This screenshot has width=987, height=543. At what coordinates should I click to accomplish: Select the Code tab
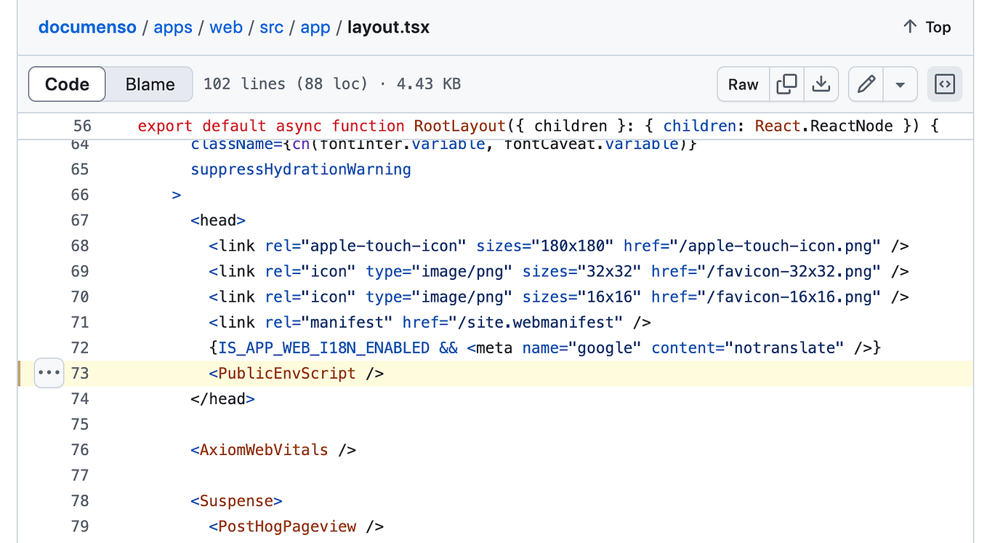tap(66, 84)
